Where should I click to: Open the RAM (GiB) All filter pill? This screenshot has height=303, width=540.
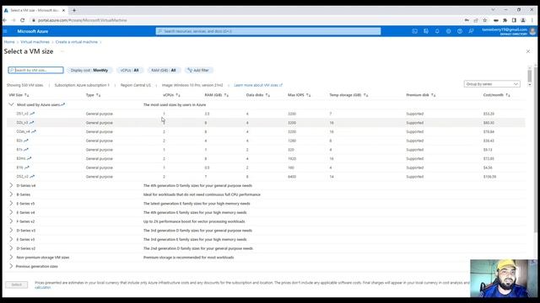(x=164, y=70)
